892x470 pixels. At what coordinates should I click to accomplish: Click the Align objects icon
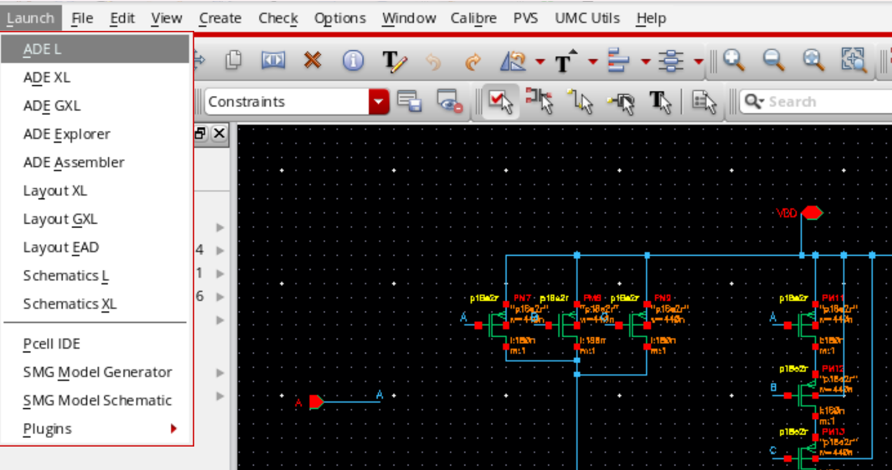click(x=618, y=61)
